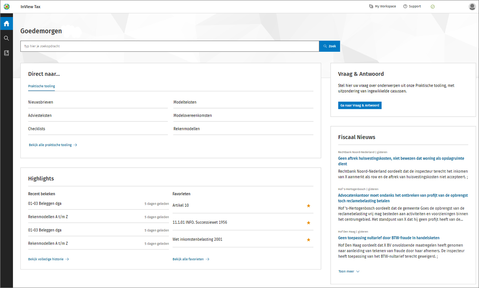479x288 pixels.
Task: Click the Wolters Kluwer logo icon
Action: pos(7,7)
